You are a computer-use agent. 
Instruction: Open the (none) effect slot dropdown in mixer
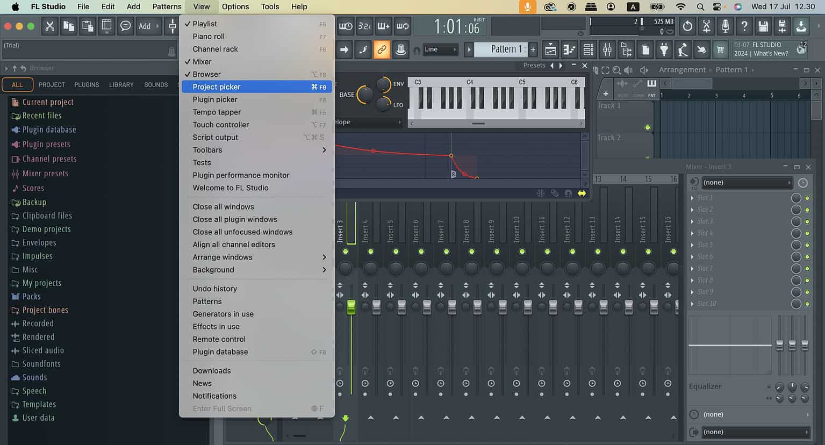[x=746, y=182]
